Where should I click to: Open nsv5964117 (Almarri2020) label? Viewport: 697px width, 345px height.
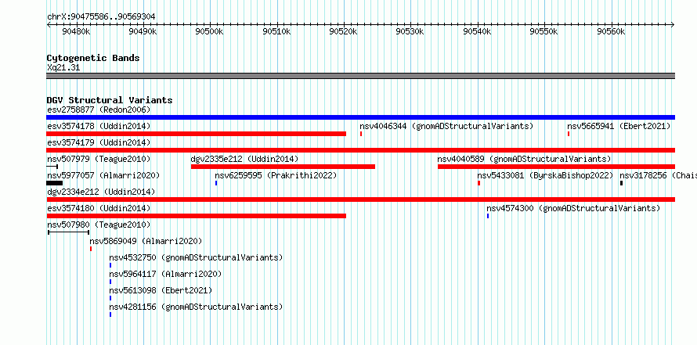[165, 274]
